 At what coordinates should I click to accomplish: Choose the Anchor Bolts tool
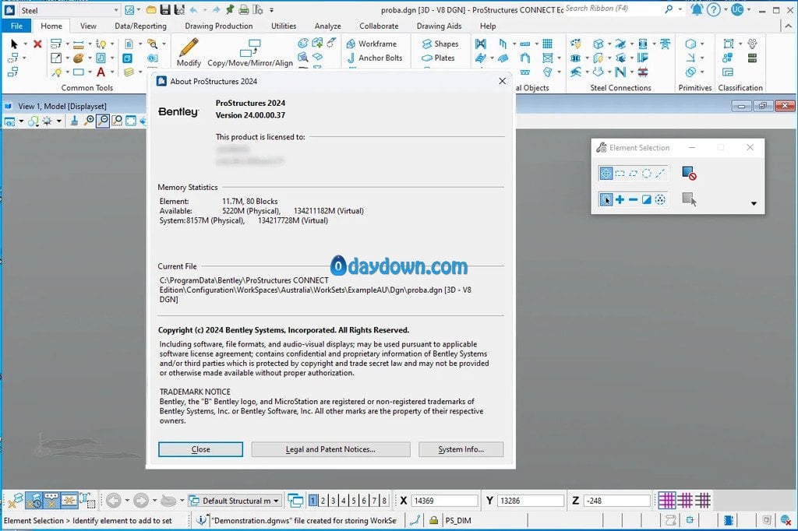pos(374,58)
